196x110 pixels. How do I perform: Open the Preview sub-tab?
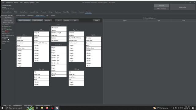[53, 15]
